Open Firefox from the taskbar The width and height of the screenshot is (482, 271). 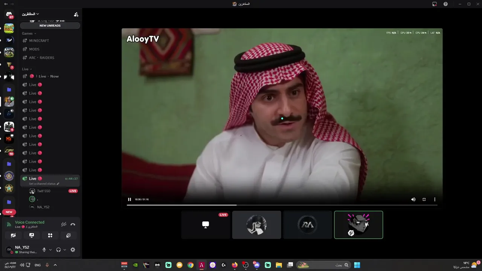235,265
